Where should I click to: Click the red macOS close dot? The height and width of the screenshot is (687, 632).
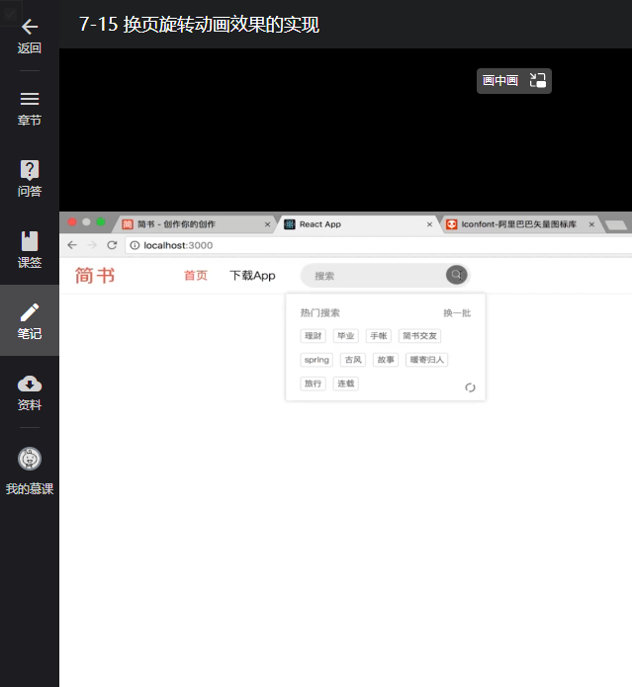coord(72,222)
